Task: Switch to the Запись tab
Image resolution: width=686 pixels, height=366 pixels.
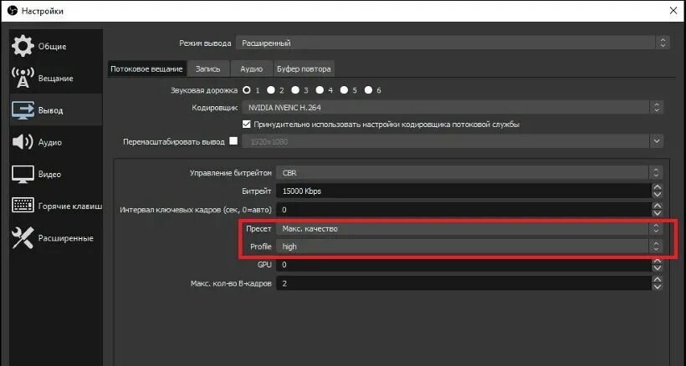Action: point(207,69)
